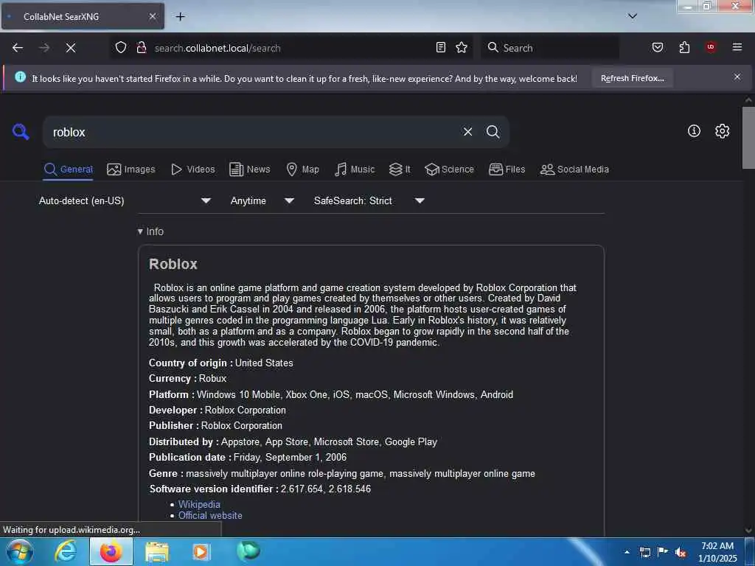Switch to the News tab
The width and height of the screenshot is (755, 566).
coord(249,170)
